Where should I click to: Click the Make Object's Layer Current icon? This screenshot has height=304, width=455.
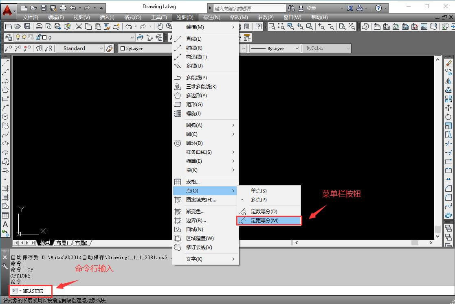(x=140, y=37)
